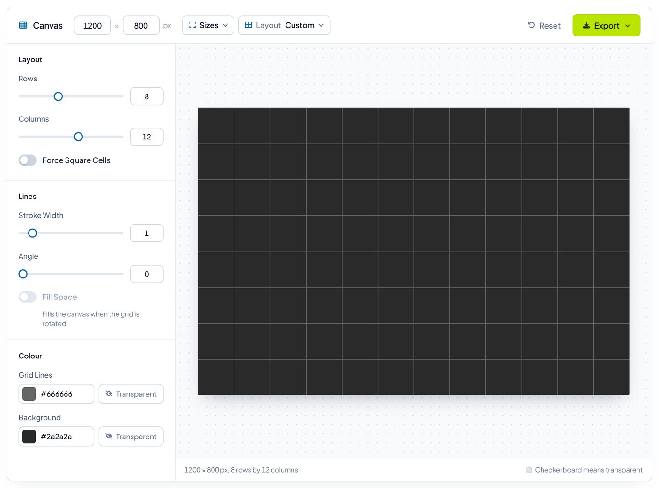
Task: Click the "Fills the canvas when the grid is rotated" hint
Action: [91, 319]
